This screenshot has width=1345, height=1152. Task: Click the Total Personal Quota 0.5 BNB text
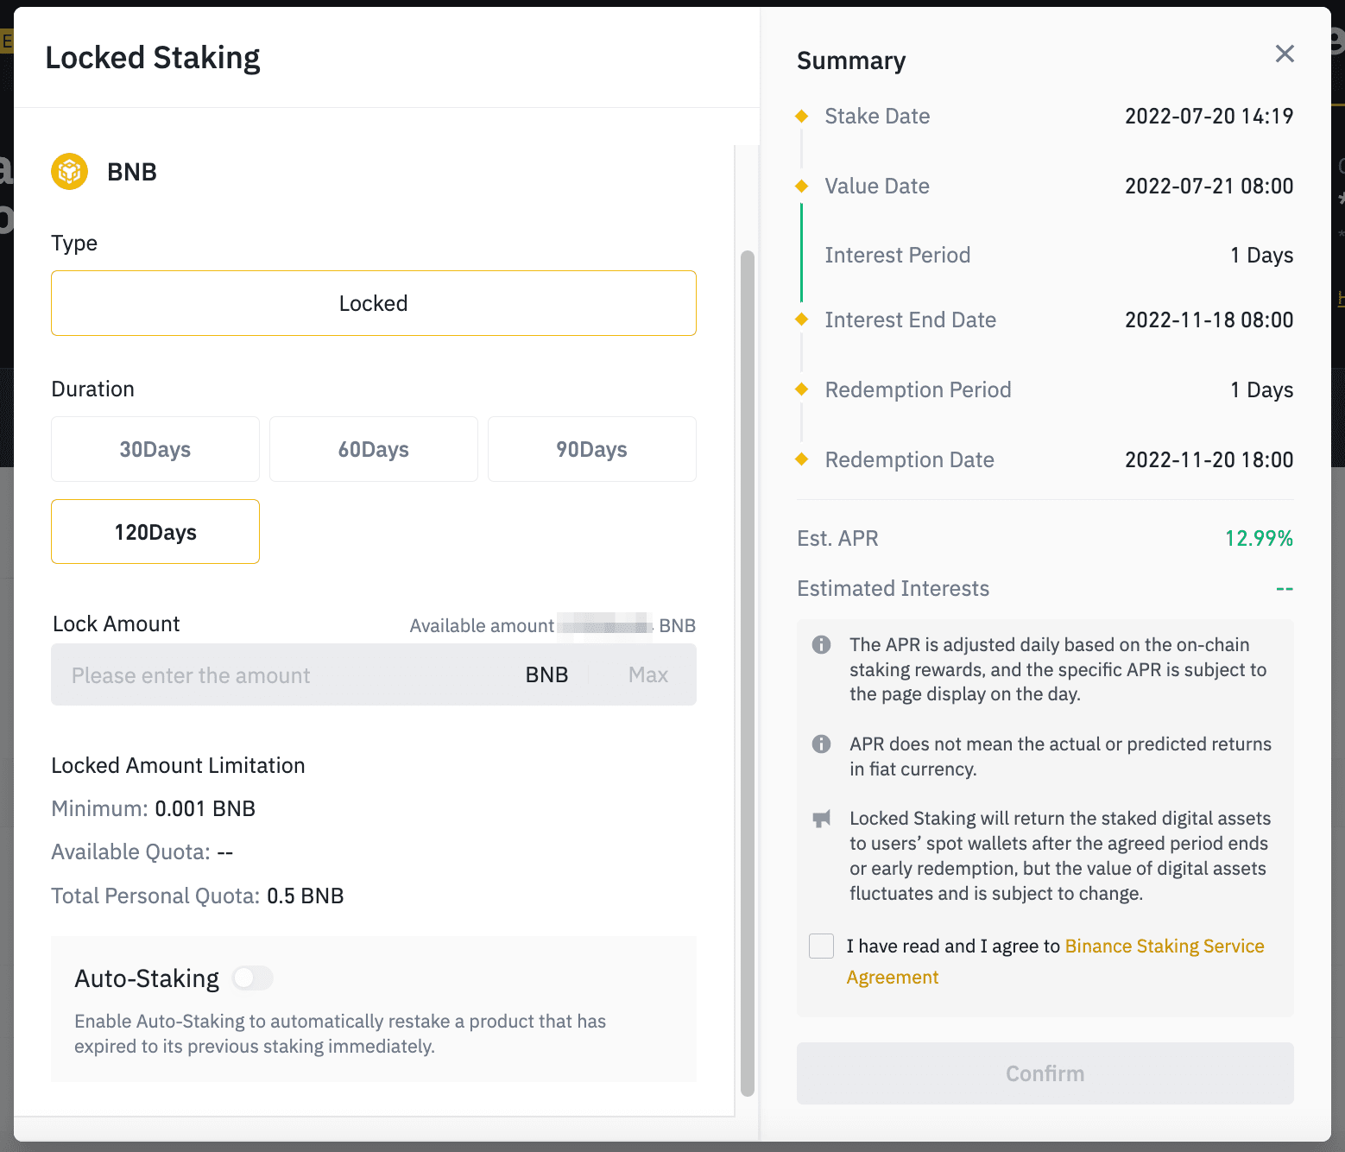tap(198, 896)
